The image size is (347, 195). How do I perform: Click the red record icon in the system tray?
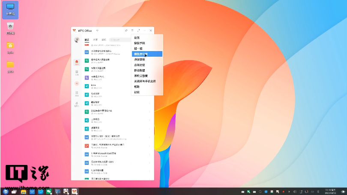pos(283,192)
